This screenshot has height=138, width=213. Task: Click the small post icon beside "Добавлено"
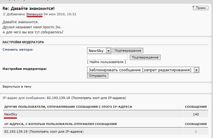[x=4, y=14]
